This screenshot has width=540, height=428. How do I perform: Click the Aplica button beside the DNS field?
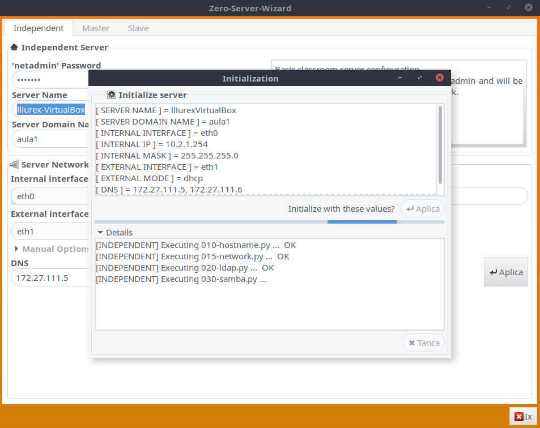505,272
